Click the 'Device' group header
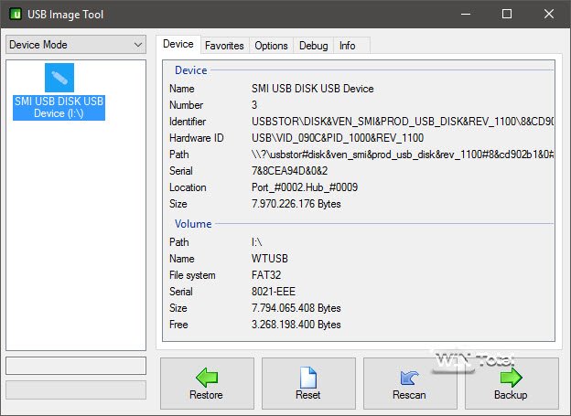Image resolution: width=571 pixels, height=416 pixels. 191,70
